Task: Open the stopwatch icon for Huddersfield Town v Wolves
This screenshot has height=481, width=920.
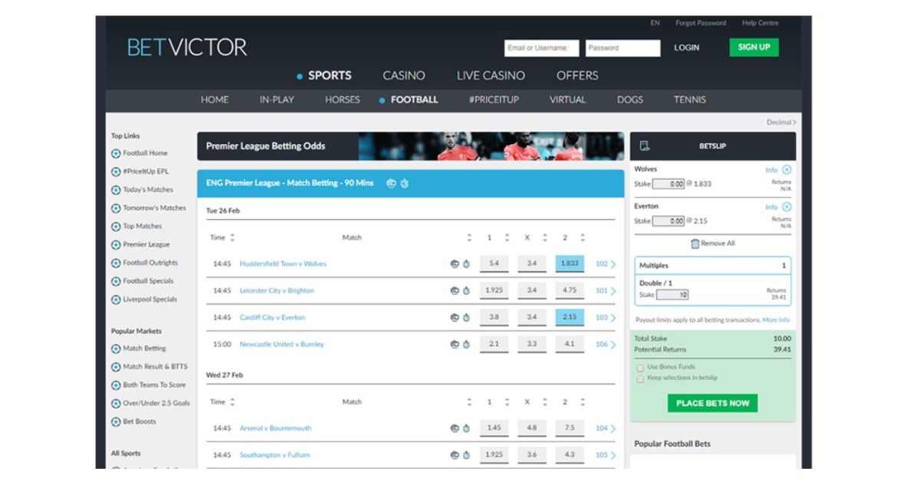Action: point(466,264)
